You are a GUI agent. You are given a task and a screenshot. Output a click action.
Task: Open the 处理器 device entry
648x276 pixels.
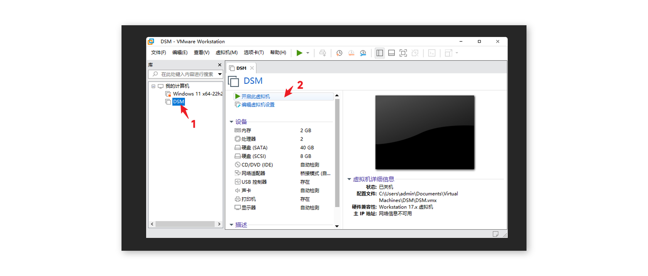249,139
